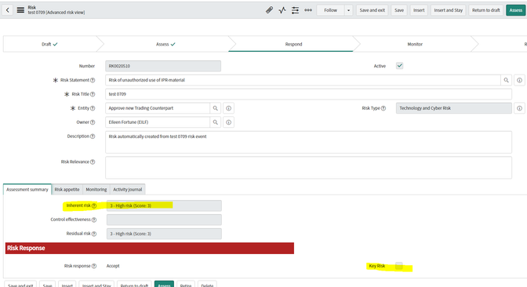The image size is (527, 287).
Task: Expand the Follow dropdown arrow
Action: [x=348, y=10]
